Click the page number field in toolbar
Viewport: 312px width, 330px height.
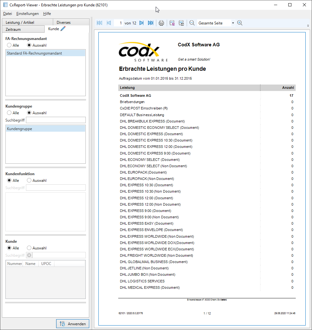pyautogui.click(x=118, y=23)
